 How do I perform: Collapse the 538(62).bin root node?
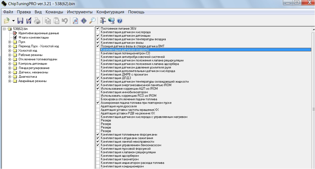pyautogui.click(x=4, y=29)
